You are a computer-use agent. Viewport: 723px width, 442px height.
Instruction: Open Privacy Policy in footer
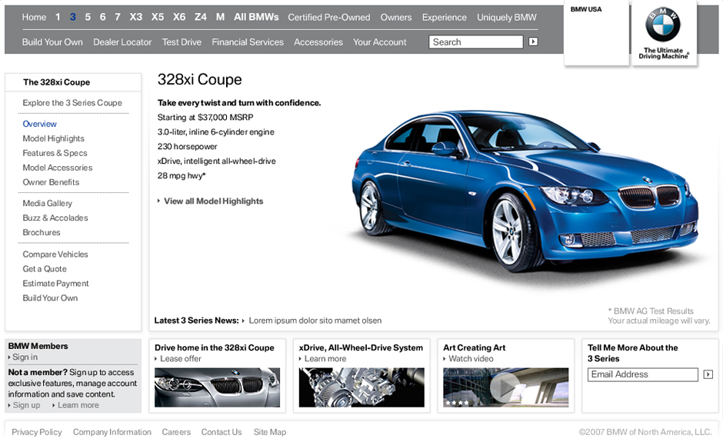pos(37,432)
